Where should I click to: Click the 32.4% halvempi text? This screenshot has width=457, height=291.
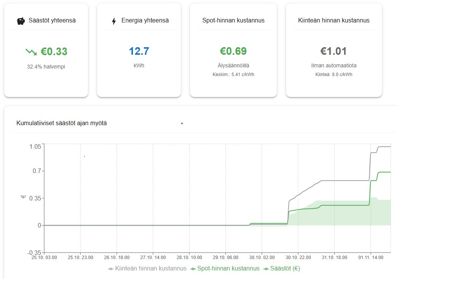click(x=46, y=67)
